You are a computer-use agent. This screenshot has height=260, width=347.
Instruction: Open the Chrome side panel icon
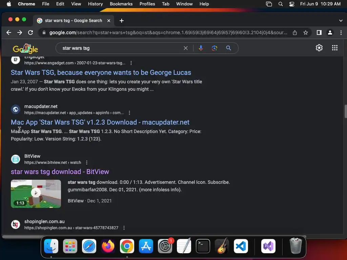click(x=319, y=32)
